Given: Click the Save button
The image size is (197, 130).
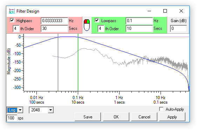Looking at the screenshot, I should pos(88,117).
